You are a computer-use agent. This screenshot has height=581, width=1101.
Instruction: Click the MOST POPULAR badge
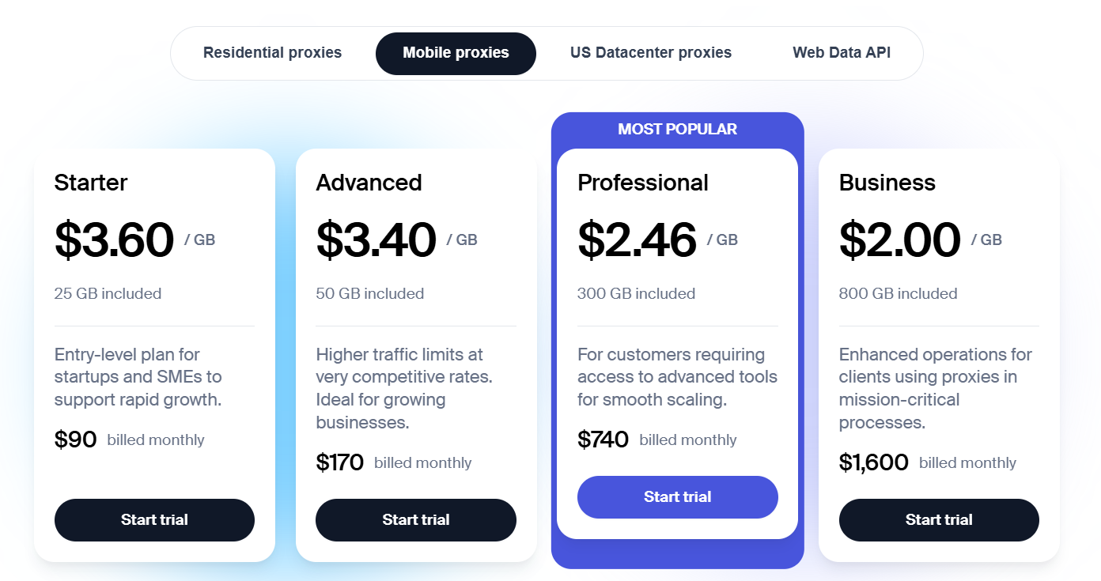[677, 129]
